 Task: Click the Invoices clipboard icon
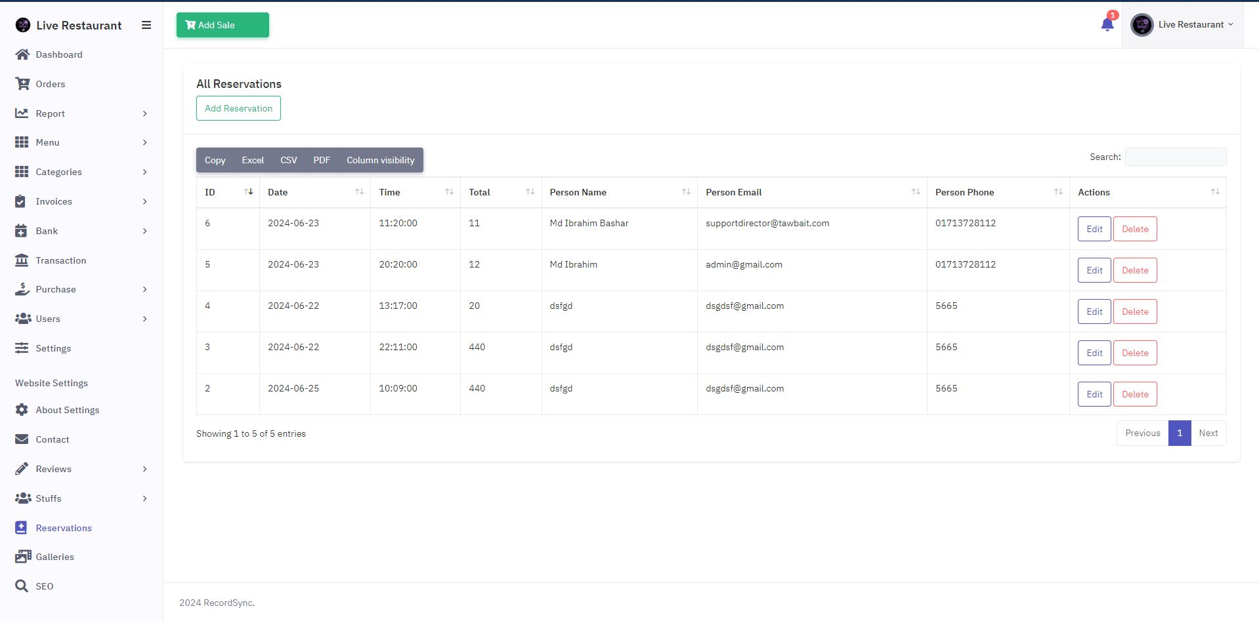(20, 201)
